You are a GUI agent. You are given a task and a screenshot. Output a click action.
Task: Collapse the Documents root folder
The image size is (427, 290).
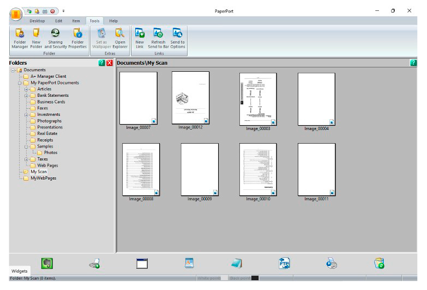point(13,70)
